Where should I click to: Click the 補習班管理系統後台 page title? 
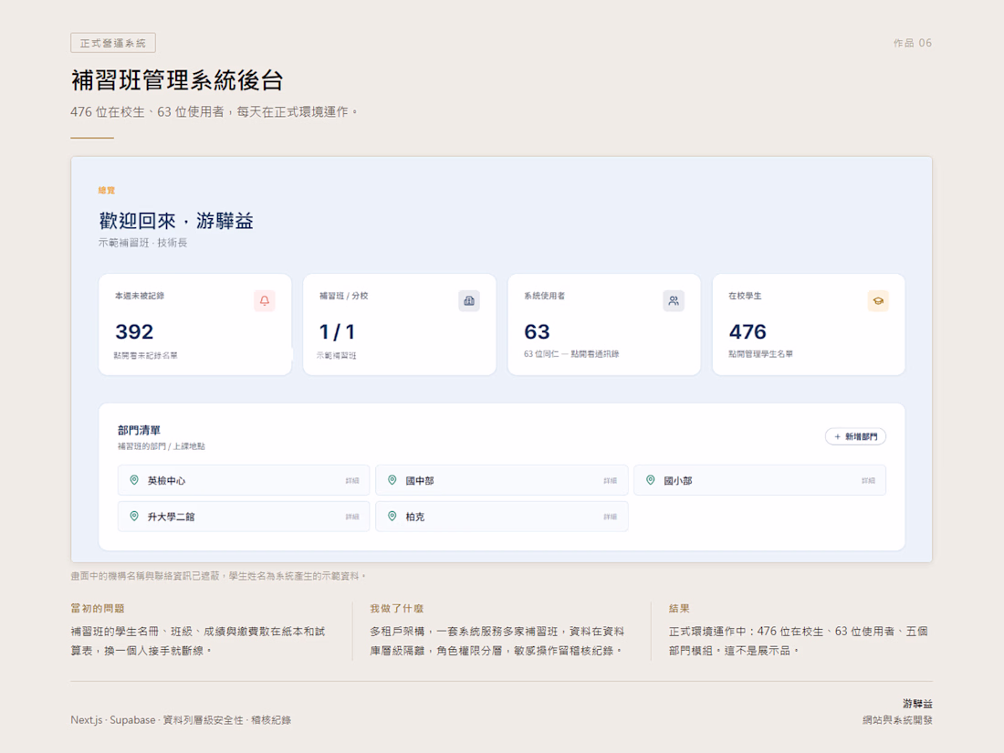177,80
